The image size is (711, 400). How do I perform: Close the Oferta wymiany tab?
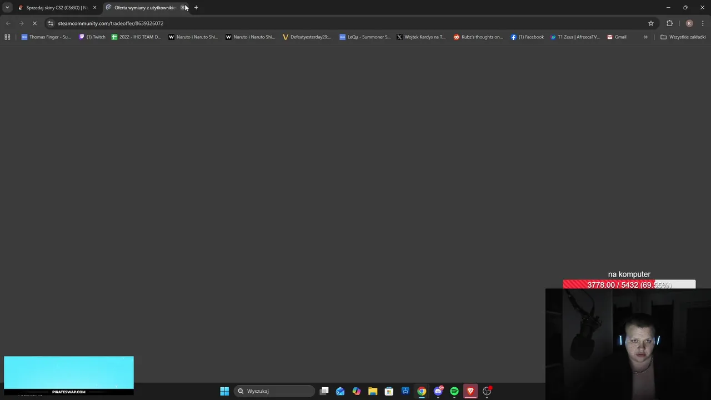click(x=183, y=8)
